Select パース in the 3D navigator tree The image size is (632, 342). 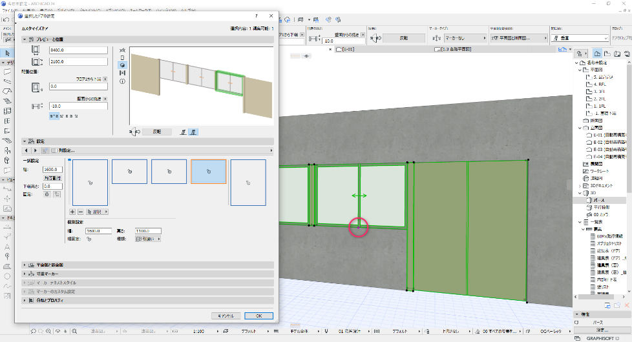[x=598, y=201]
